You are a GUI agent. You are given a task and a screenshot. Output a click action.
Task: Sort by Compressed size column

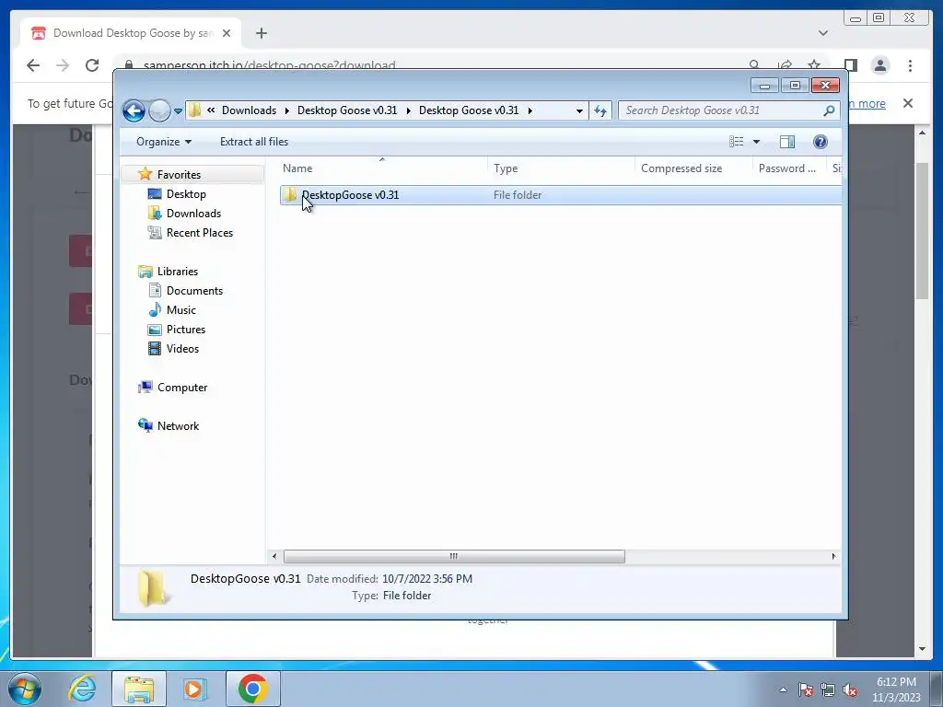(693, 168)
